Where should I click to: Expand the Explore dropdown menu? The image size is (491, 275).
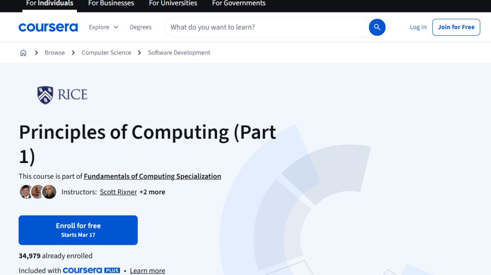pos(104,27)
